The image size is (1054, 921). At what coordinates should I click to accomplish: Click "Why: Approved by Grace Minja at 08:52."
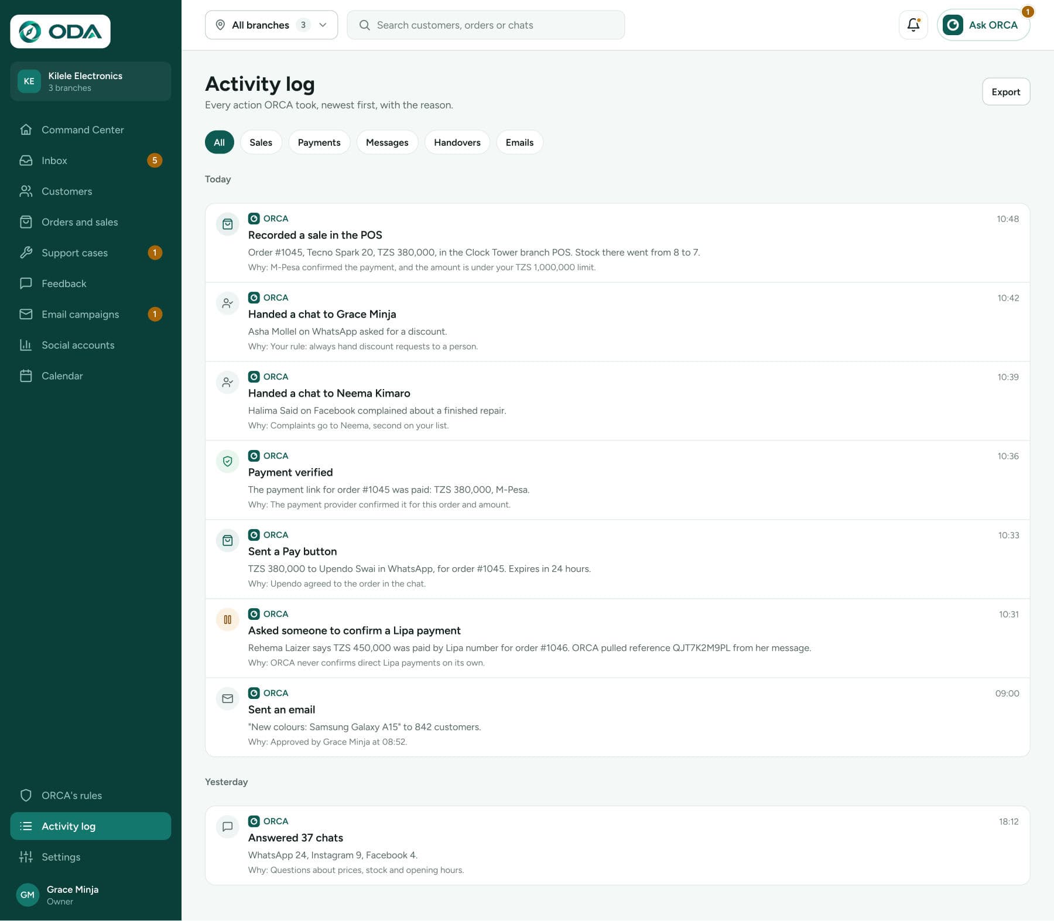click(327, 742)
